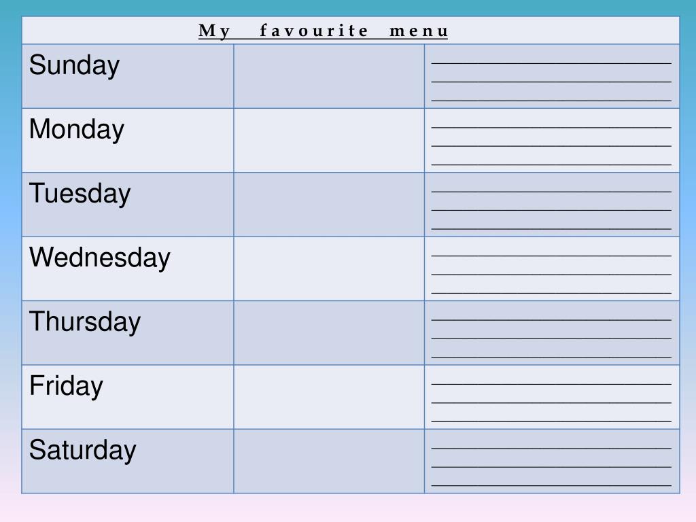Click the empty middle cell beside Tuesday
Screen dimensions: 696x522
(x=329, y=204)
